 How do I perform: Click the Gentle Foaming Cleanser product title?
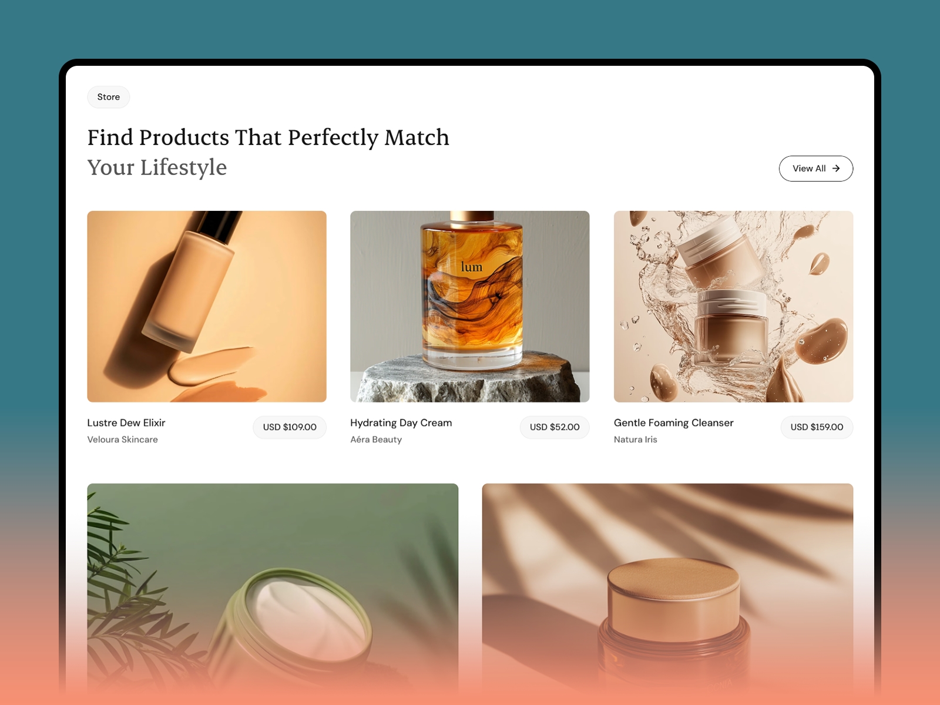[x=674, y=423]
